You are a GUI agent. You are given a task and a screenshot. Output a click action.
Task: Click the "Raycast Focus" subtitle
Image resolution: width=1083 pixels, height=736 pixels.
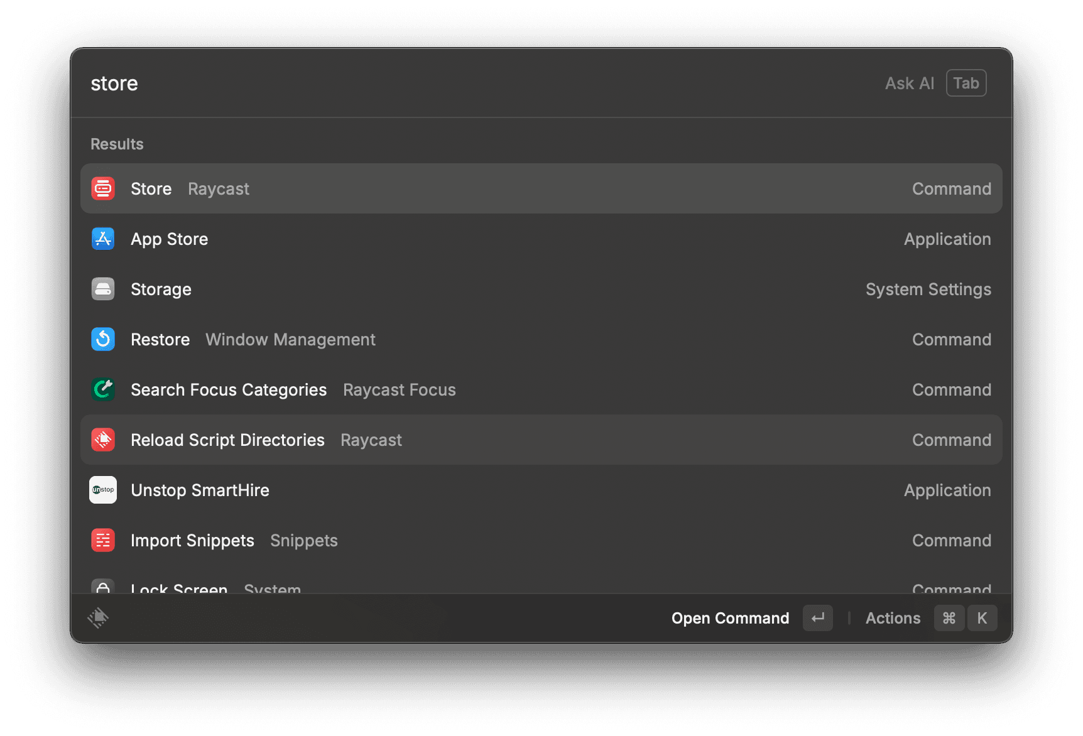pyautogui.click(x=400, y=389)
